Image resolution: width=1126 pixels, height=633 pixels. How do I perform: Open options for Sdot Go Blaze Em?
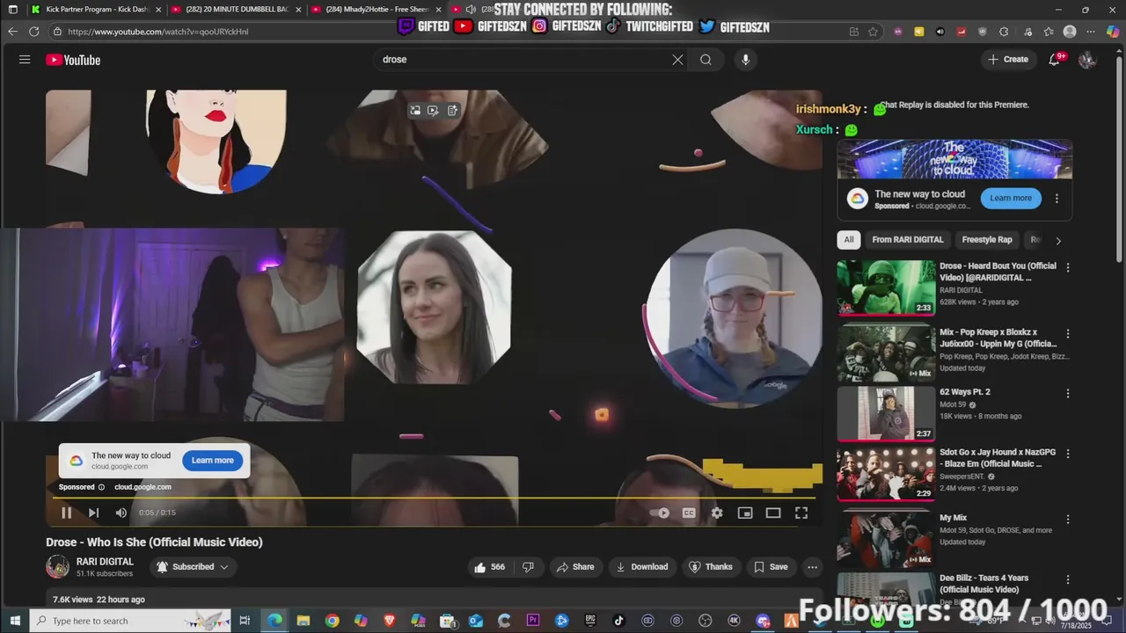click(1068, 454)
